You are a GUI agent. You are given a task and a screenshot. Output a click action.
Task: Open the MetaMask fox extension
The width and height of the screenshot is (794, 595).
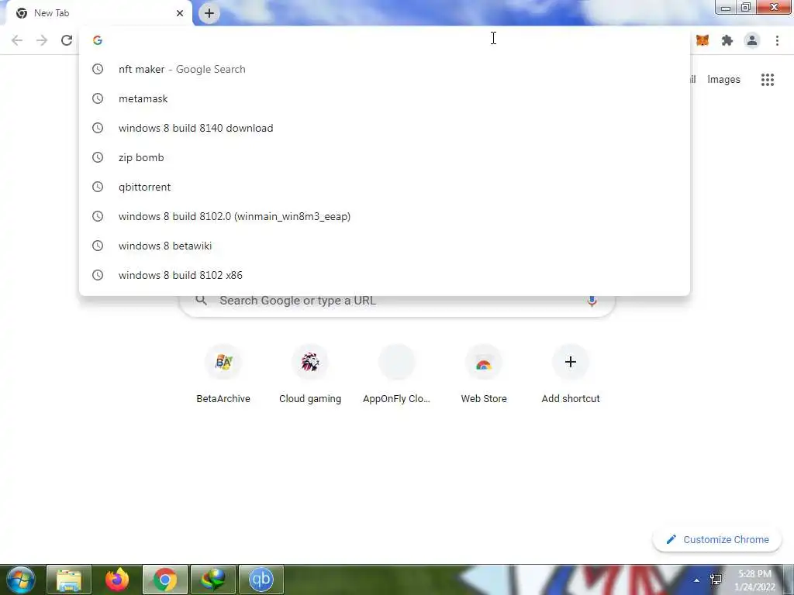click(703, 40)
